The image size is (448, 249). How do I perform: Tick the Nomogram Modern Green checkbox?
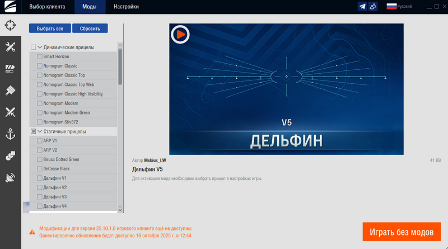coord(39,113)
